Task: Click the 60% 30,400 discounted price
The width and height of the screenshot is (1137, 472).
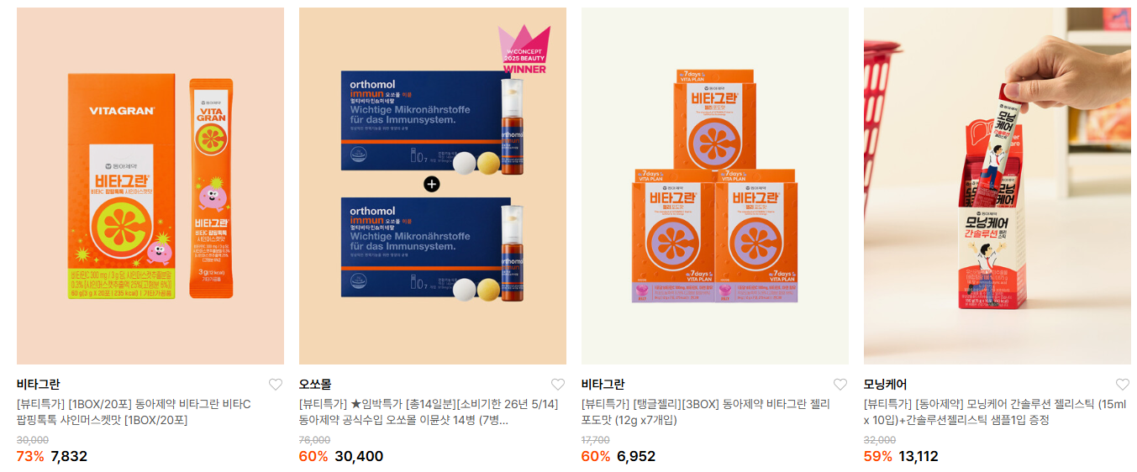Action: (341, 456)
